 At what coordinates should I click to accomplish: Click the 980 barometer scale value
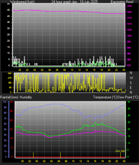point(129,59)
